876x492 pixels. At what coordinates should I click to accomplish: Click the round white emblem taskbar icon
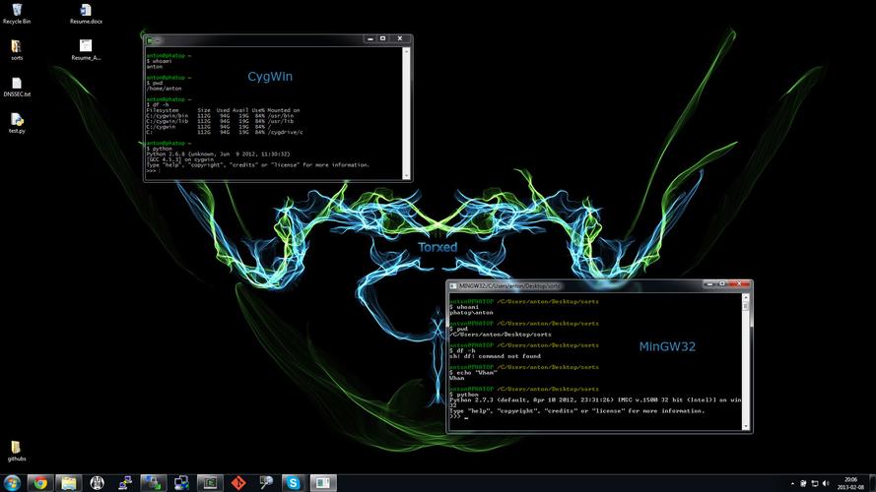pyautogui.click(x=98, y=483)
